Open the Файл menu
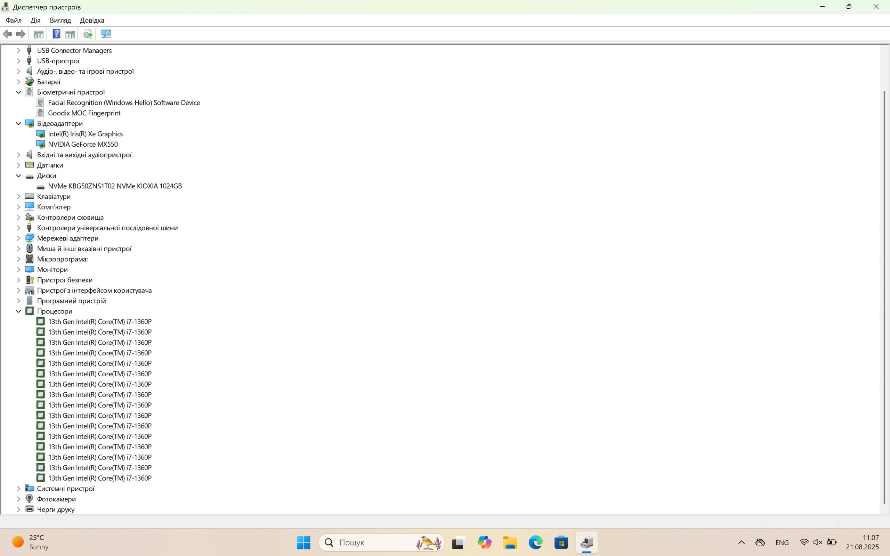The height and width of the screenshot is (556, 890). [x=14, y=20]
